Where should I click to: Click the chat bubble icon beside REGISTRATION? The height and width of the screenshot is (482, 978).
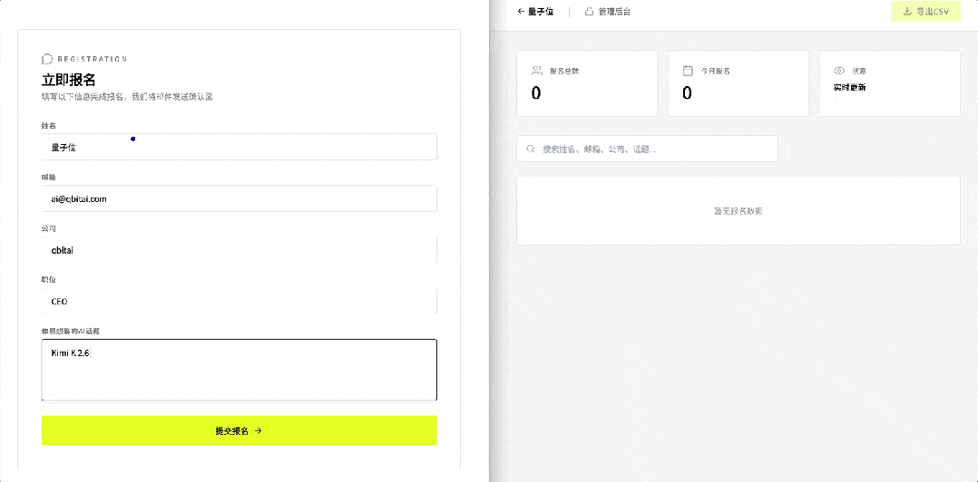point(47,59)
